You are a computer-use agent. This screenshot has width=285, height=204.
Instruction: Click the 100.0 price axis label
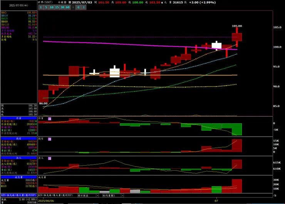(277, 47)
